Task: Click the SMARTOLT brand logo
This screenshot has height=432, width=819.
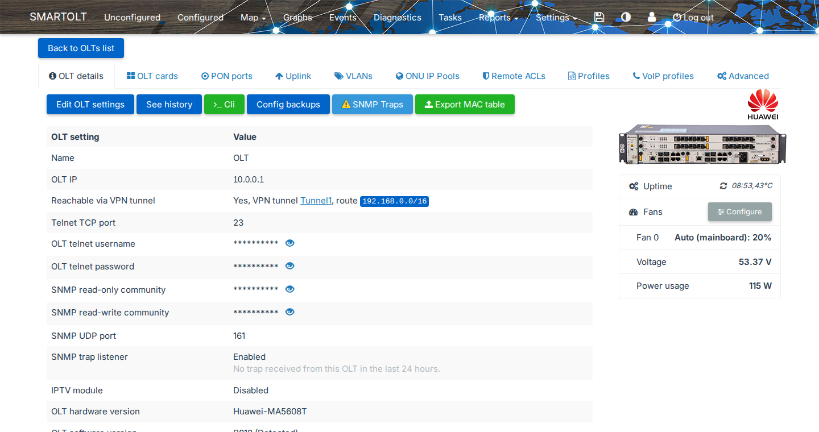Action: click(58, 16)
